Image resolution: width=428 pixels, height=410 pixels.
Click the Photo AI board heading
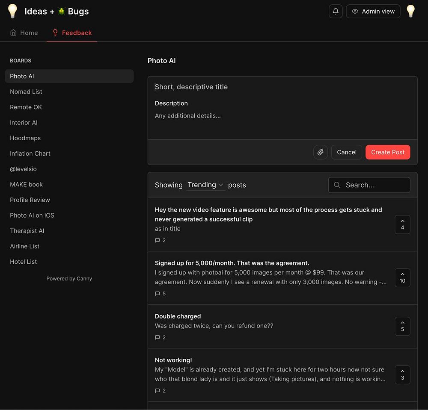point(162,61)
